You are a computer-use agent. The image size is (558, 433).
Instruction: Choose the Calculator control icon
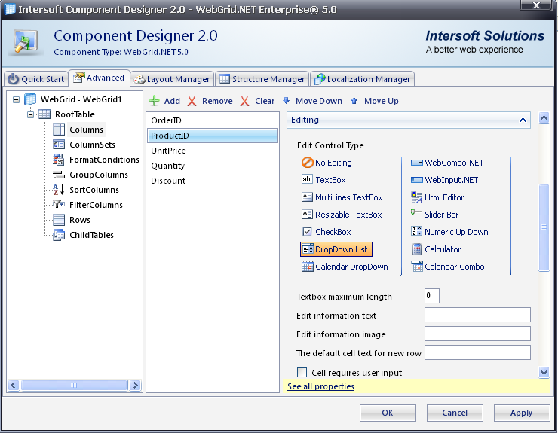pyautogui.click(x=417, y=249)
